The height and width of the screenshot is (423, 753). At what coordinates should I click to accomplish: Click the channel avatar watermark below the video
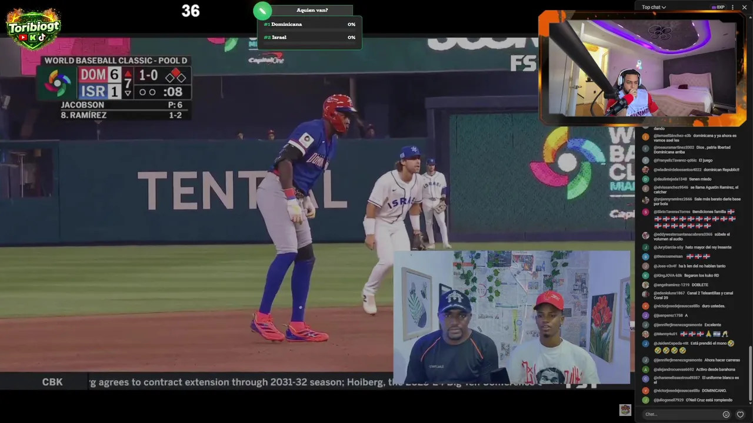(625, 409)
